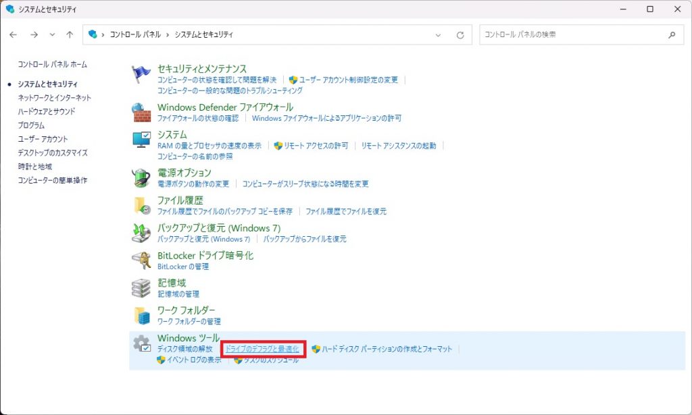Expand the address bar history dropdown
692x415 pixels.
(x=438, y=35)
